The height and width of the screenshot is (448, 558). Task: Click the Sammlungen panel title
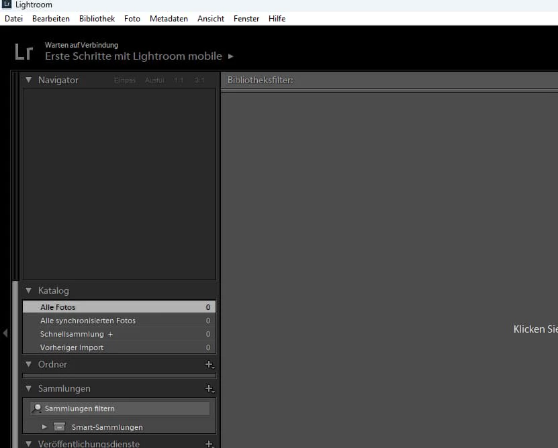[x=64, y=388]
